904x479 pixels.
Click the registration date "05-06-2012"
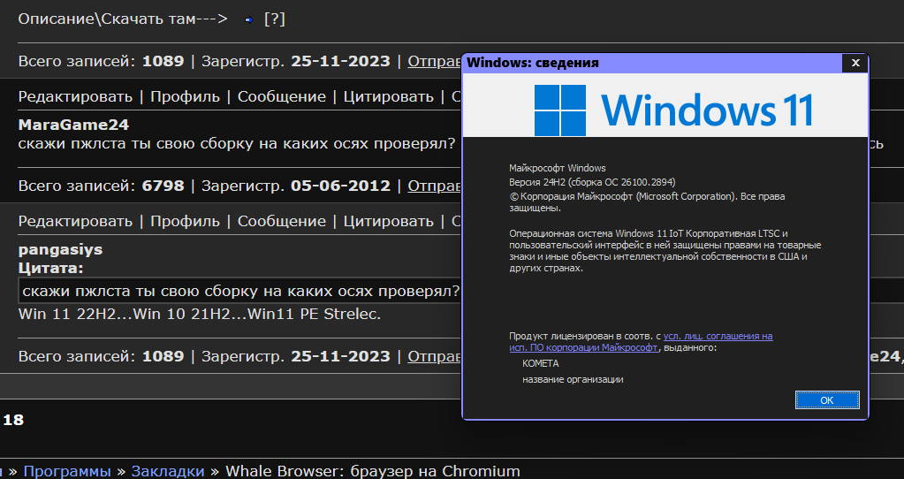coord(340,186)
